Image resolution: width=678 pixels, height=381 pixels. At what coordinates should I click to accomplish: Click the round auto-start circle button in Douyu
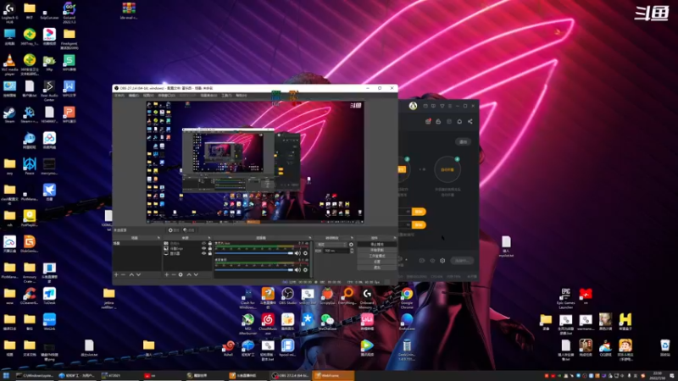[447, 169]
